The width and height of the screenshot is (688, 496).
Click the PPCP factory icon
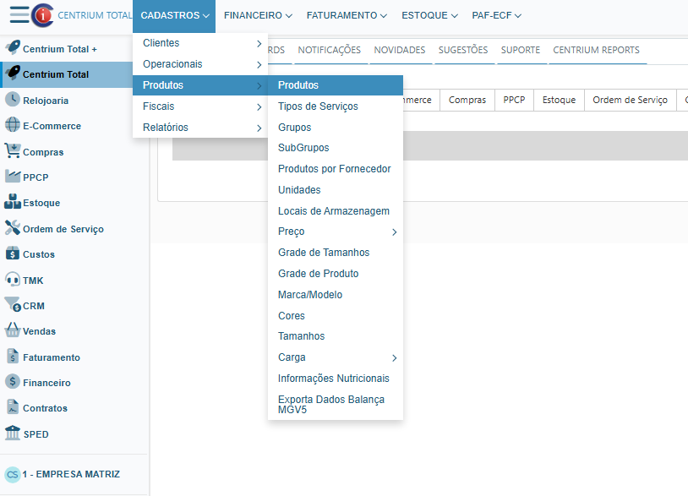[13, 177]
